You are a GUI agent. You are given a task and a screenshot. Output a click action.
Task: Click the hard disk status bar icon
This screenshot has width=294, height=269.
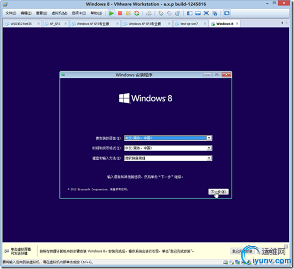[x=226, y=262]
